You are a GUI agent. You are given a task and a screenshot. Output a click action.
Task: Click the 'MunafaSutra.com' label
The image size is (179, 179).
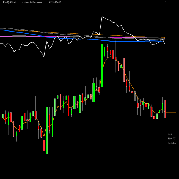(x=33, y=2)
